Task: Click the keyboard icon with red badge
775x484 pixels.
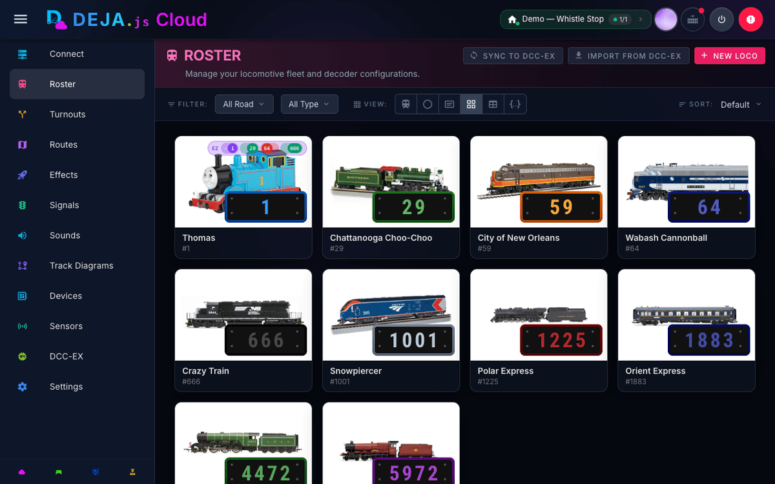Action: 693,19
